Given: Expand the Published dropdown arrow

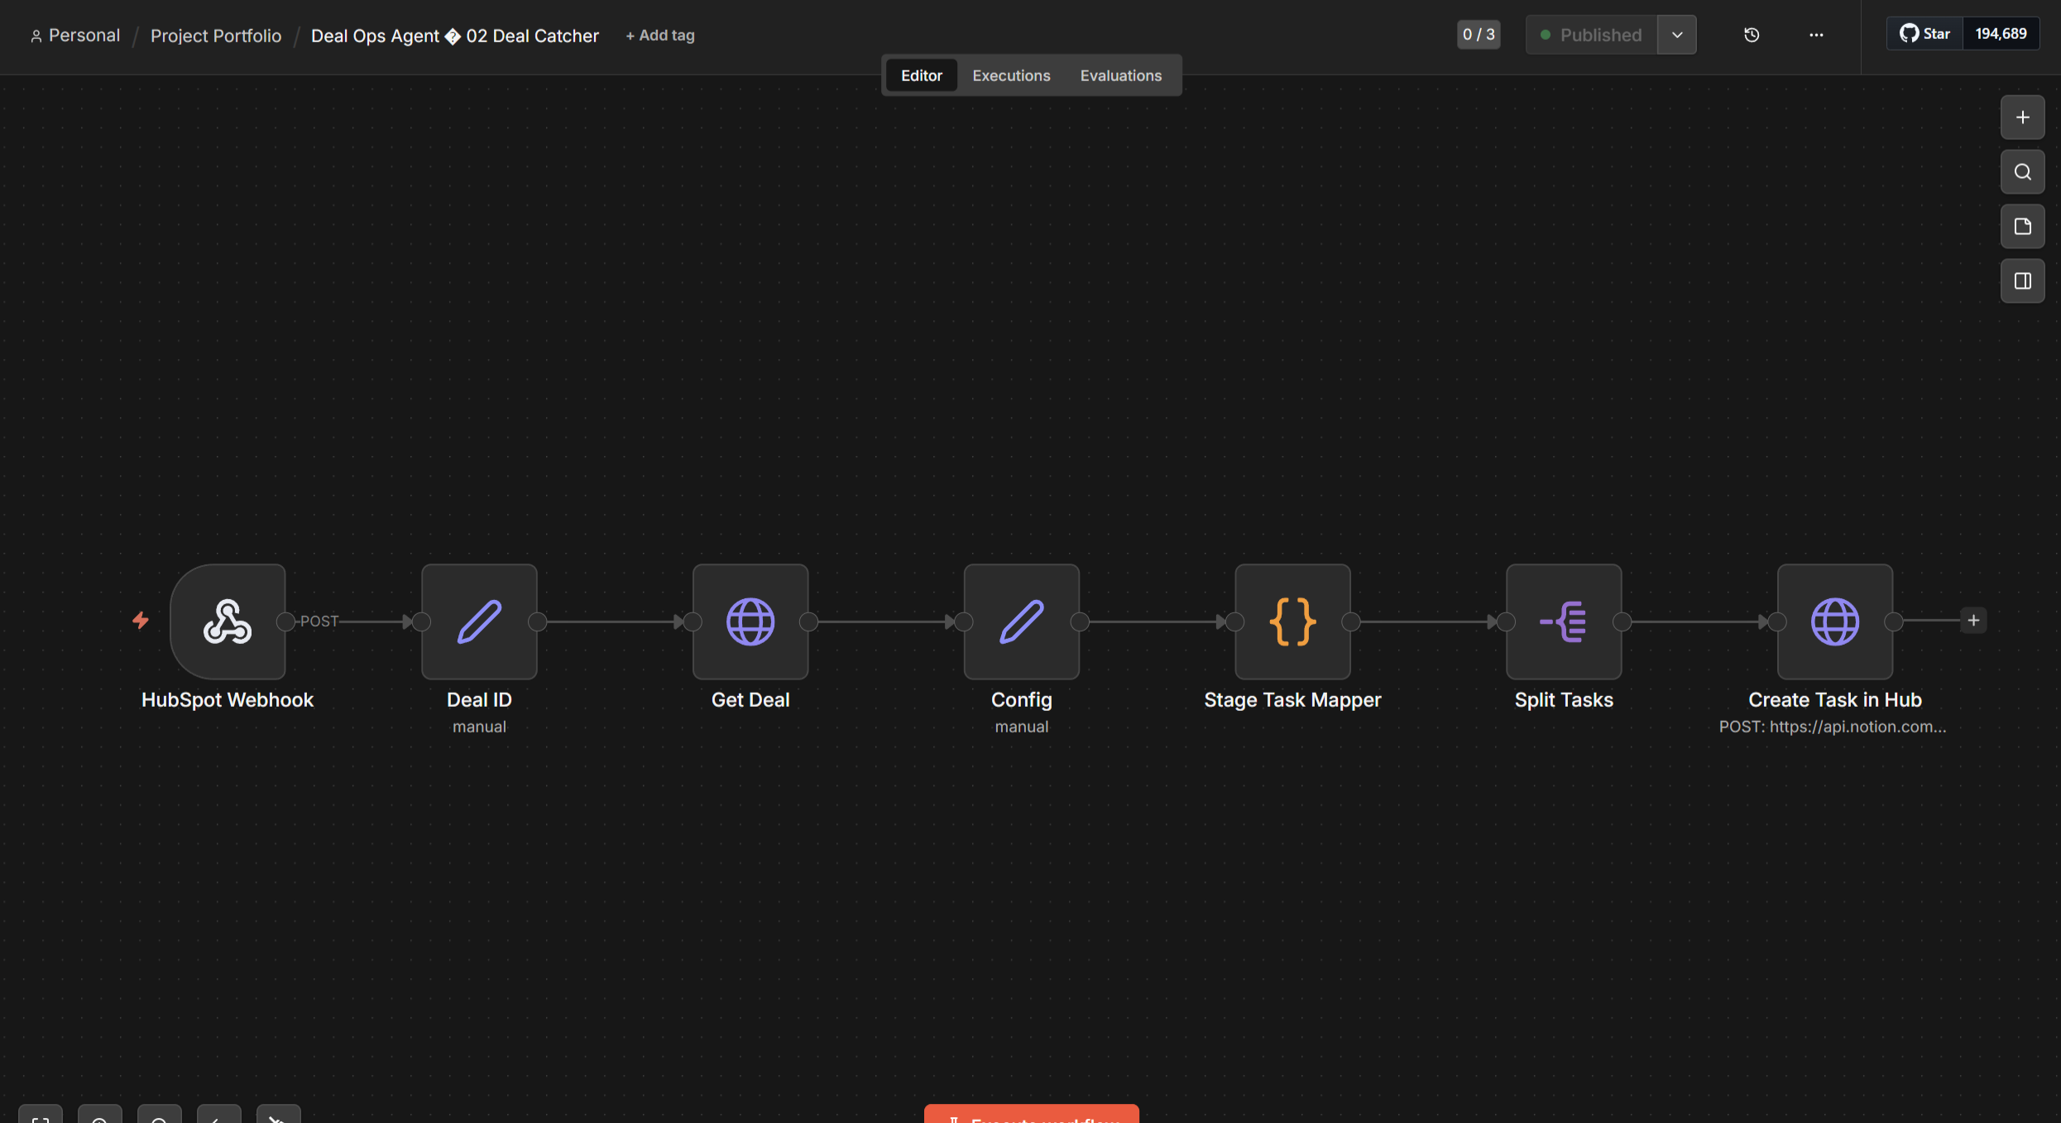Looking at the screenshot, I should coord(1677,35).
